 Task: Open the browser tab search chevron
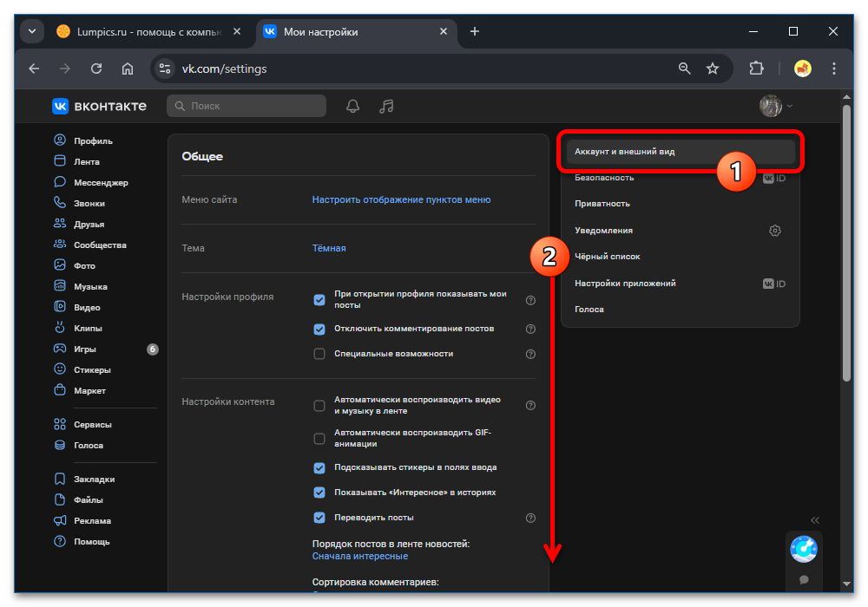(x=32, y=31)
